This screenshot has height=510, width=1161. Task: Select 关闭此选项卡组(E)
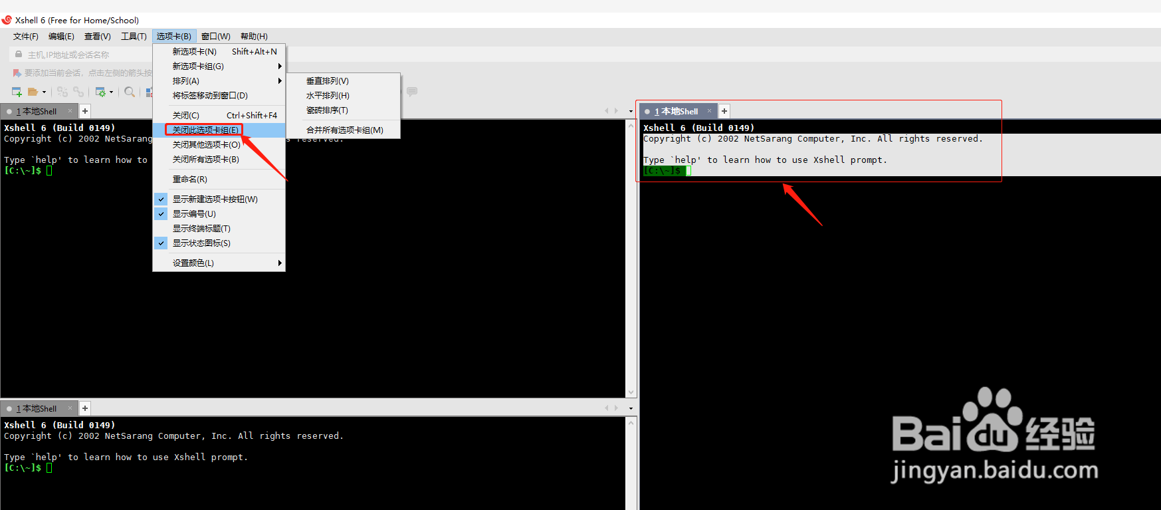pyautogui.click(x=219, y=130)
